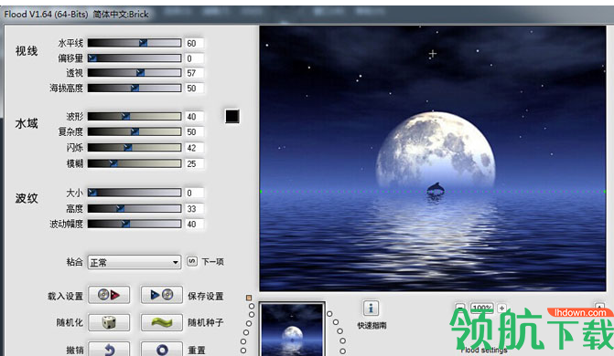This screenshot has height=356, width=614.
Task: Click the S icon beside 下一项
Action: coord(192,261)
